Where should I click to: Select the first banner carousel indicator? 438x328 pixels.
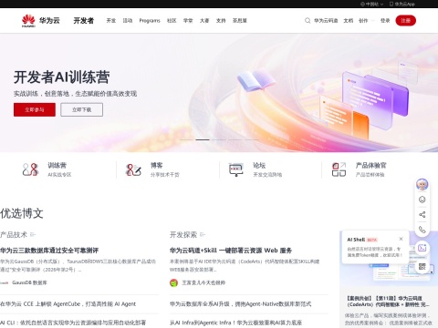(186, 139)
